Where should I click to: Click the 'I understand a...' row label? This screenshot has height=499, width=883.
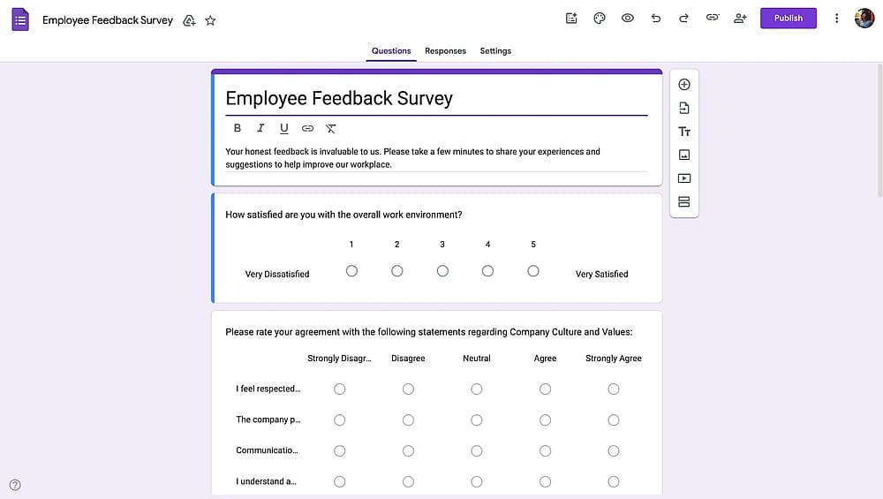click(266, 481)
